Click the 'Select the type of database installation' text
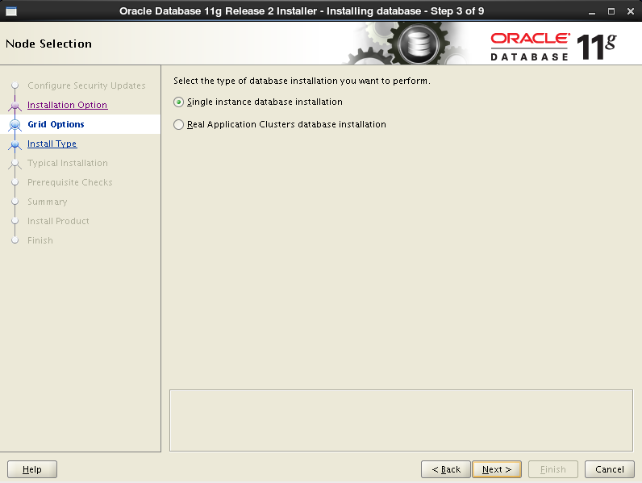This screenshot has width=642, height=483. click(302, 81)
